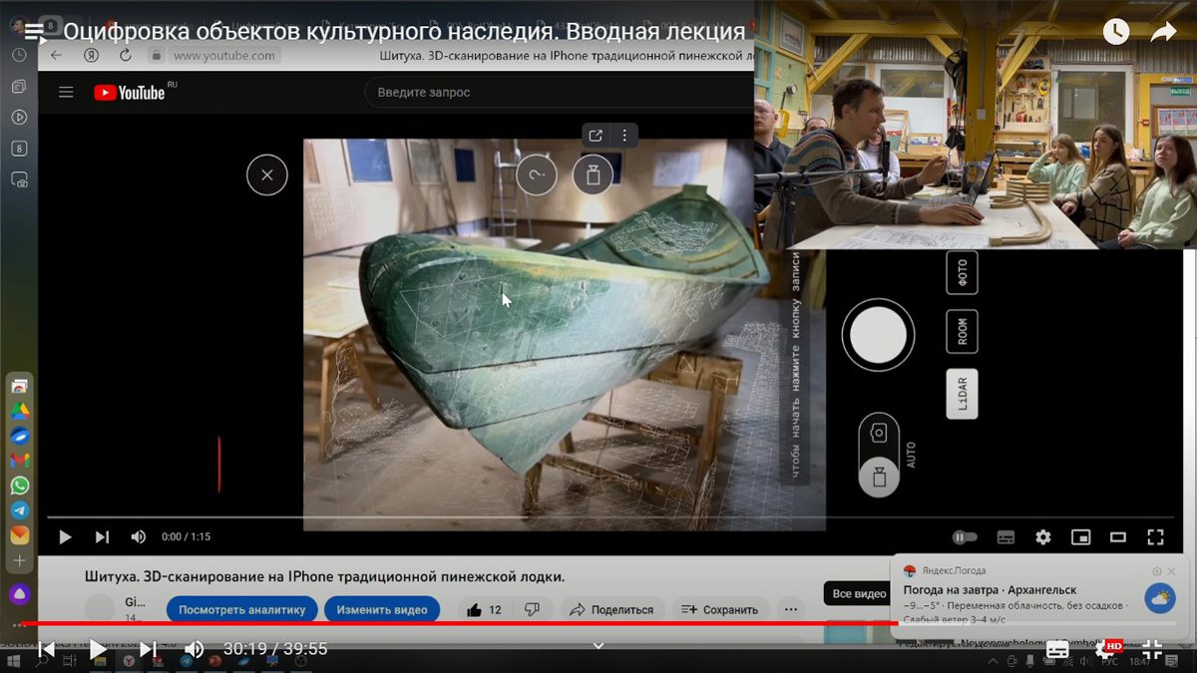Open the YouTube hamburger guide menu
Viewport: 1197px width, 673px height.
tap(66, 93)
